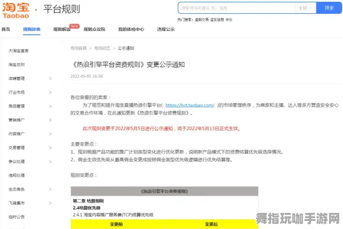This screenshot has width=343, height=229.
Task: Click the 公示通知 breadcrumb
Action: click(126, 48)
